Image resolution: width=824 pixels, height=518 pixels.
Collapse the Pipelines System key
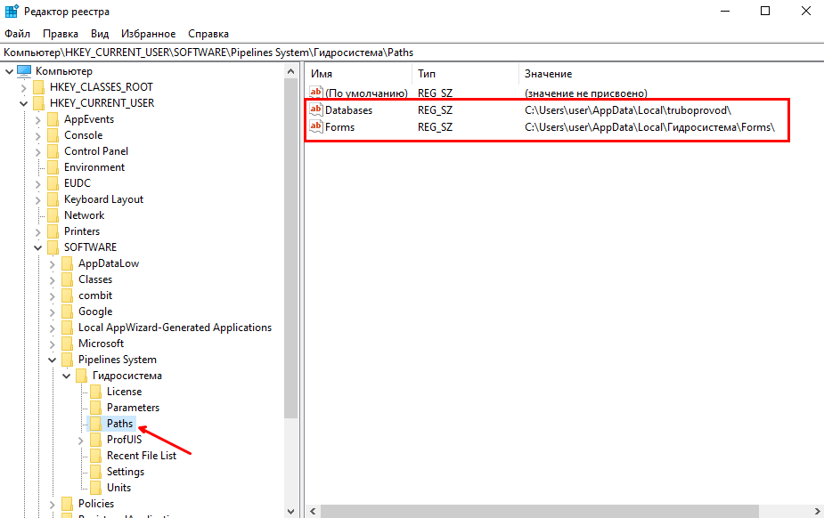tap(53, 360)
